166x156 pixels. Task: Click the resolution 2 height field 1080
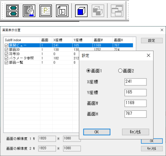point(72,149)
